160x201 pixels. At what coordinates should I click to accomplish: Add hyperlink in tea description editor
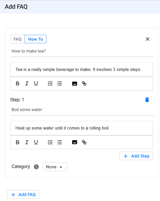tap(84, 83)
